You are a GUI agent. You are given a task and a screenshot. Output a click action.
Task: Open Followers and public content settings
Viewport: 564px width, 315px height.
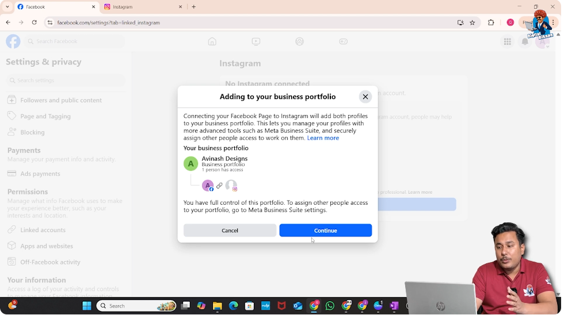coord(66,100)
